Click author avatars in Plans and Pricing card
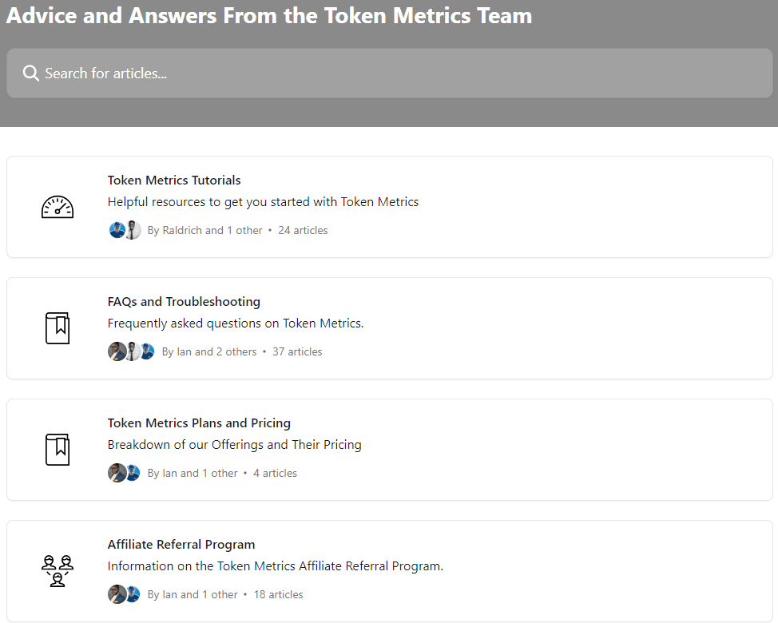This screenshot has height=623, width=778. point(124,473)
